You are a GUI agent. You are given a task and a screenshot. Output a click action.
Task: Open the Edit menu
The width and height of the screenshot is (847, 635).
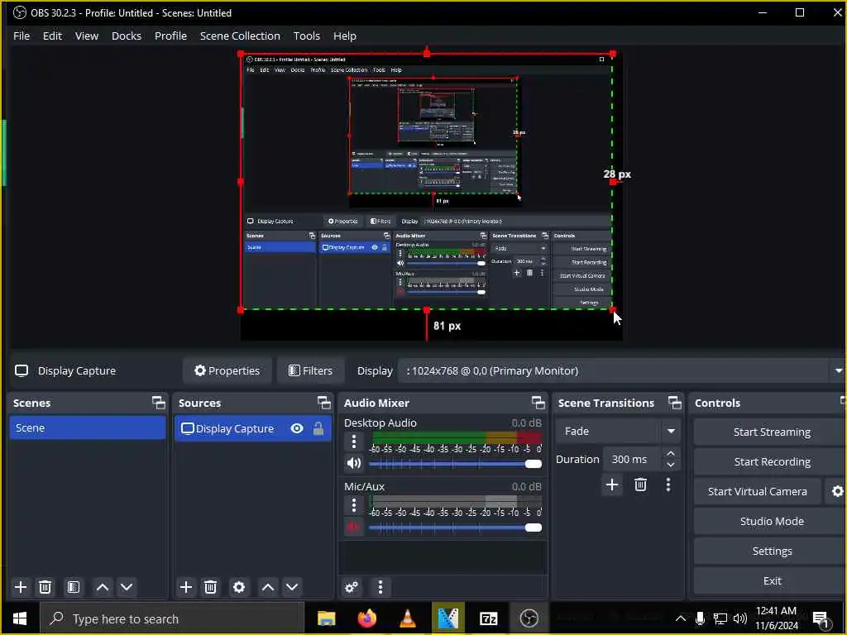(x=52, y=36)
